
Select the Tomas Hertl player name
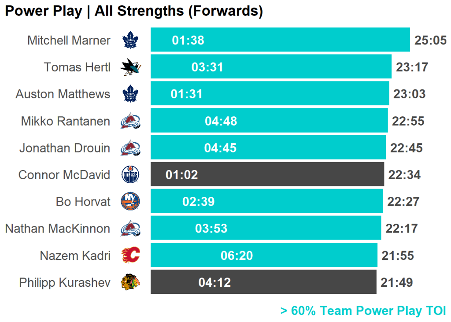point(77,67)
